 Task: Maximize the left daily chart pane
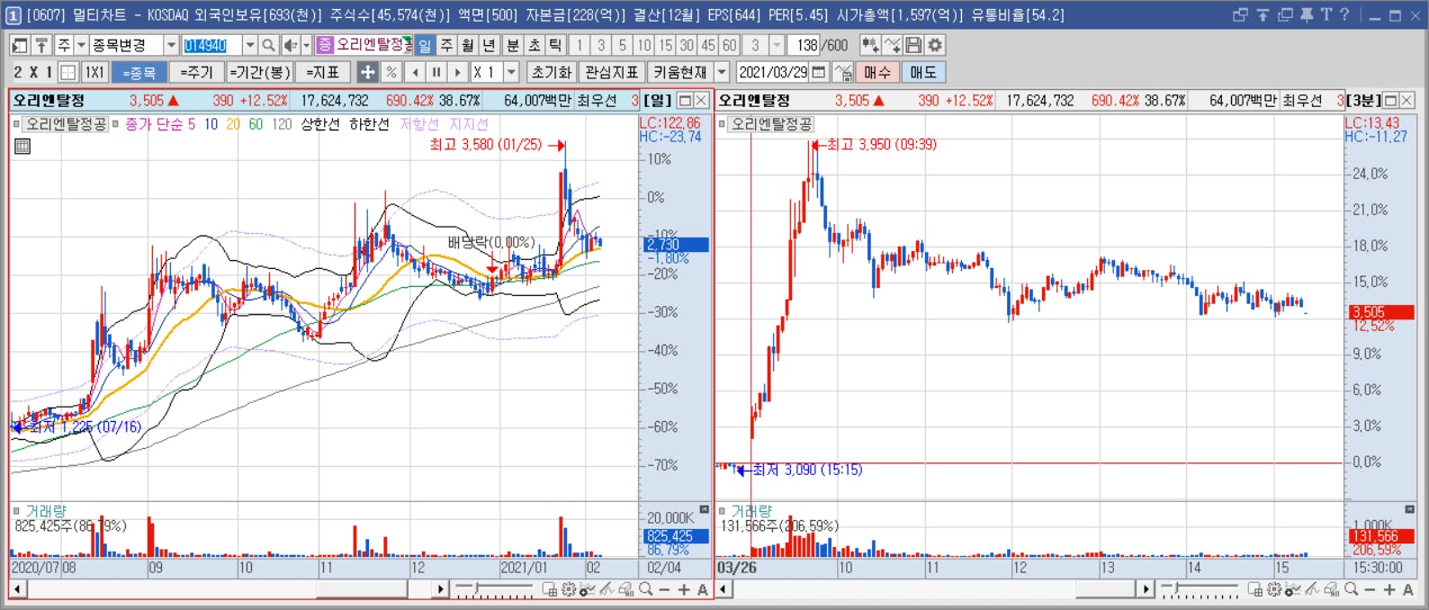tap(685, 100)
